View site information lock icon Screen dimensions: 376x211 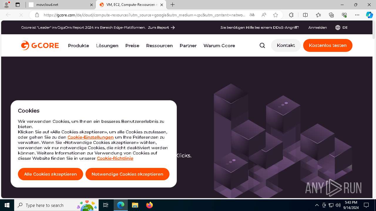tap(37, 15)
